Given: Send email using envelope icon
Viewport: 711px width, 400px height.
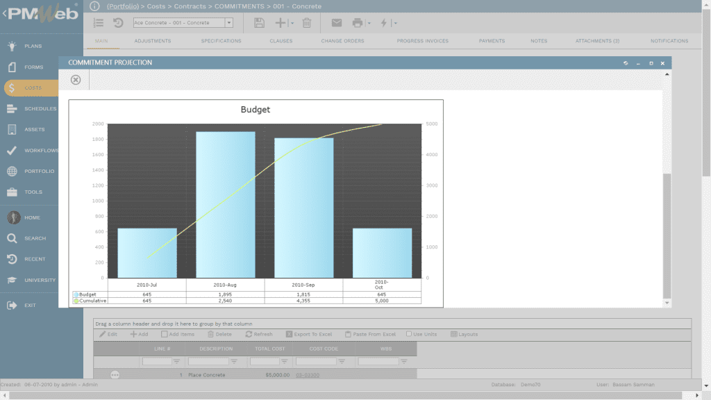Looking at the screenshot, I should tap(337, 23).
